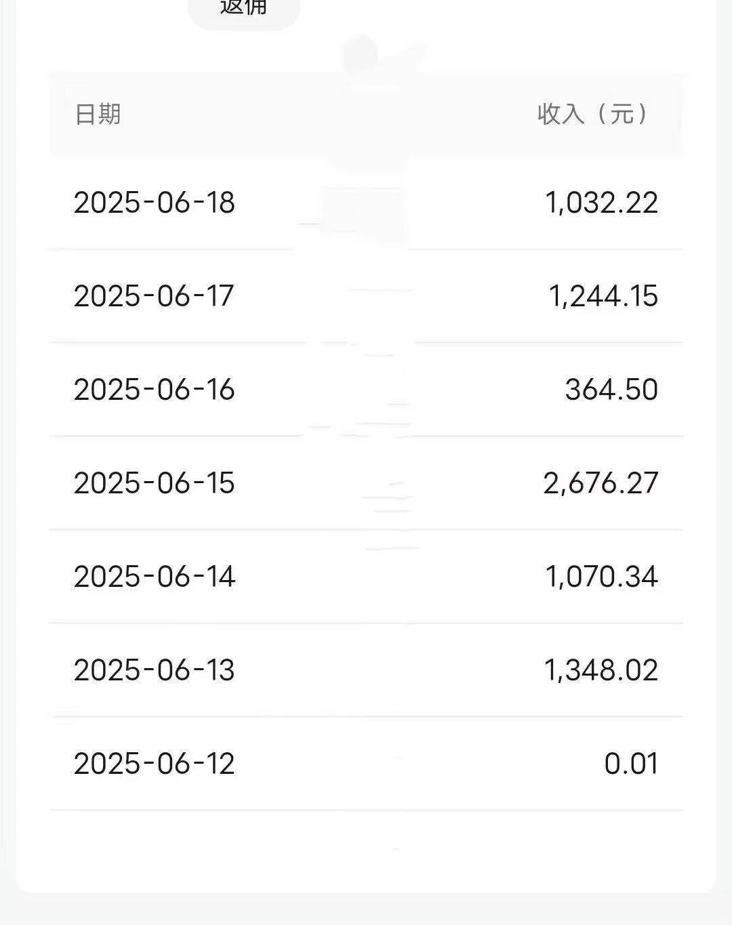732x925 pixels.
Task: Select the 1,244.15 income amount
Action: pyautogui.click(x=603, y=296)
